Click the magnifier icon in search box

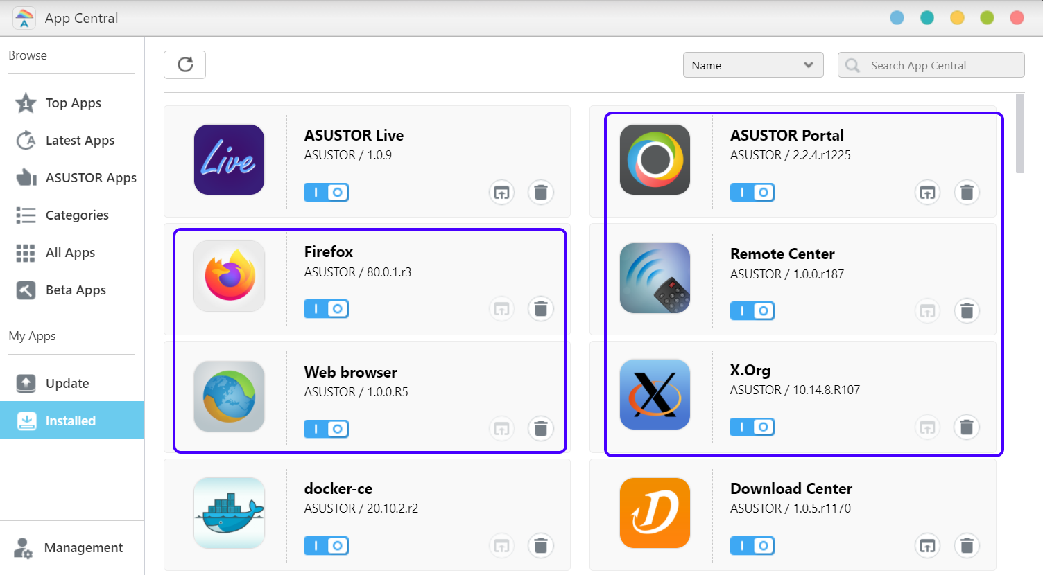click(853, 65)
